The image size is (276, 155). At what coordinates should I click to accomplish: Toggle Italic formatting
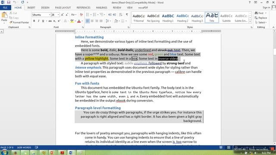[x=38, y=21]
